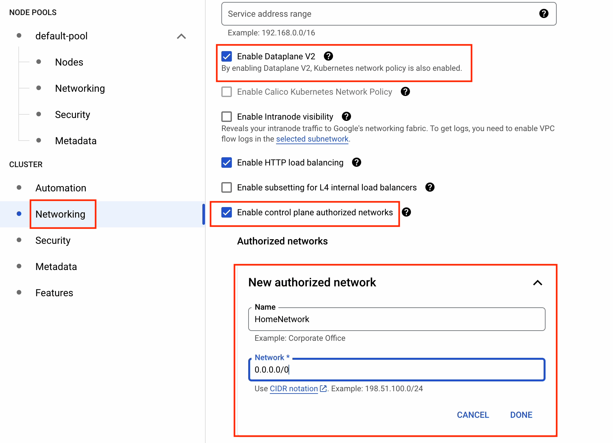Collapse the default-pool node pool tree
The height and width of the screenshot is (443, 613).
pyautogui.click(x=181, y=36)
